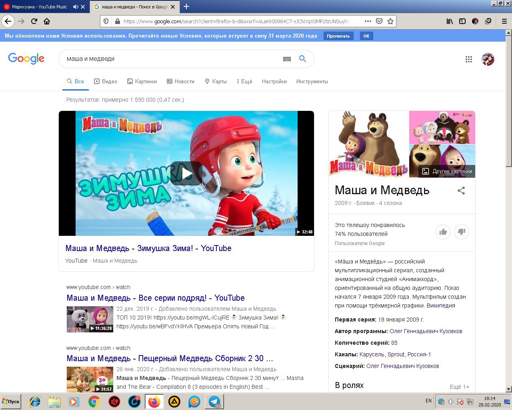Open Инструменты search tools

click(312, 81)
